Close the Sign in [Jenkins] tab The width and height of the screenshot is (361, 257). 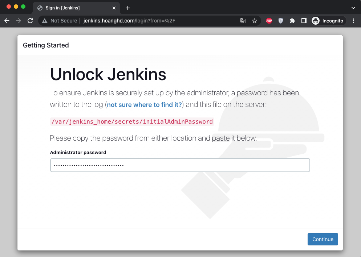point(114,8)
